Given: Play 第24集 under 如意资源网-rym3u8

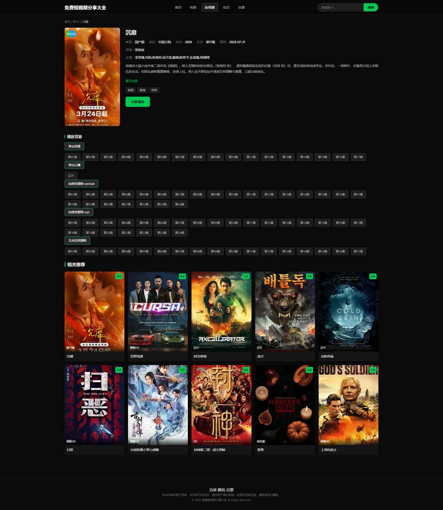Looking at the screenshot, I should point(180,204).
